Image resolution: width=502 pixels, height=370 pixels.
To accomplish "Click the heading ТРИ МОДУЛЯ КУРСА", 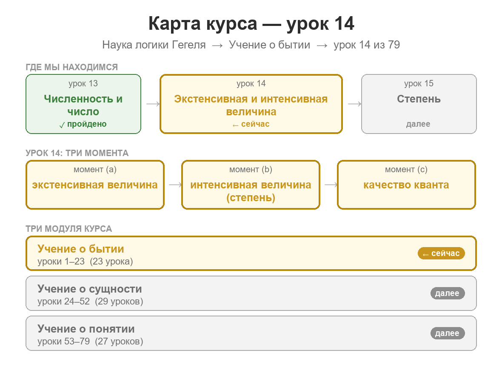I will click(69, 229).
